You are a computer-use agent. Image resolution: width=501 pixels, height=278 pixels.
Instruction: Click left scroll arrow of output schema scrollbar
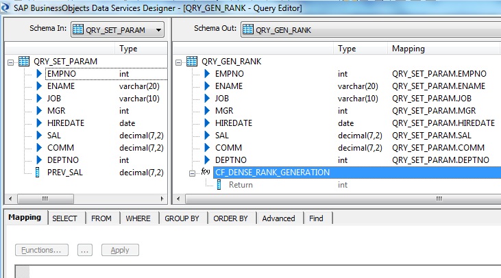178,199
